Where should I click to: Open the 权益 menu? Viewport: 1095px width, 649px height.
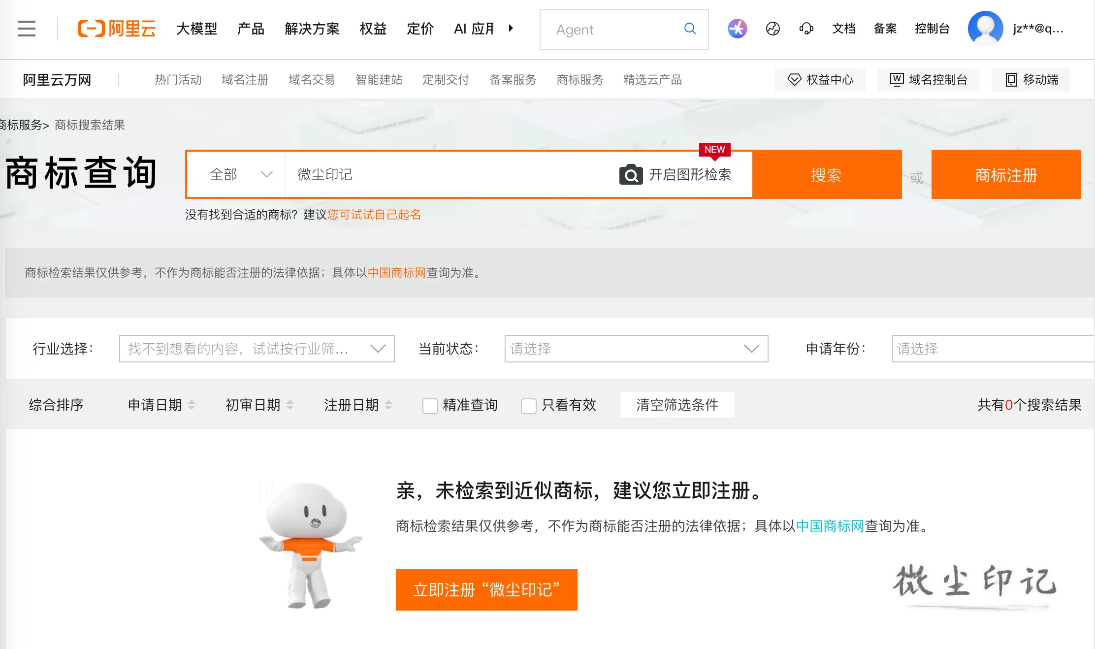373,29
